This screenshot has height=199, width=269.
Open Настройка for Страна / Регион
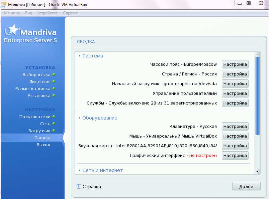click(x=235, y=74)
